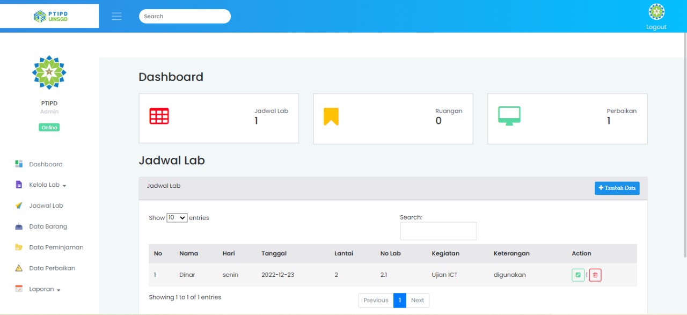Click the green edit icon in Dinar row
Viewport: 687px width, 315px height.
(578, 275)
